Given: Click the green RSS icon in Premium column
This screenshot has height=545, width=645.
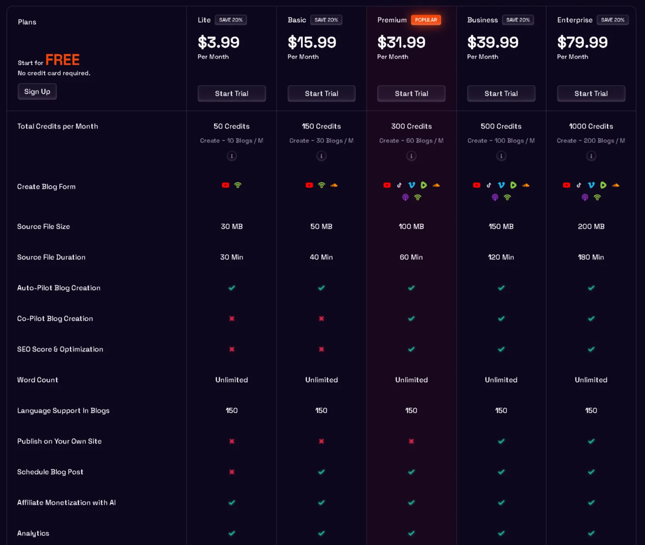Looking at the screenshot, I should (418, 197).
